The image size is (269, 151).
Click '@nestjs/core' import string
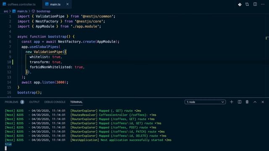90,21
